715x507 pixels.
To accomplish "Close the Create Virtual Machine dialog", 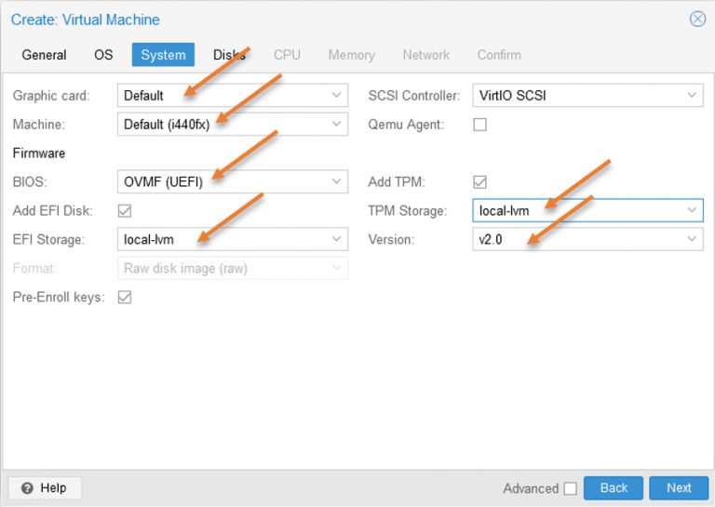I will [696, 19].
